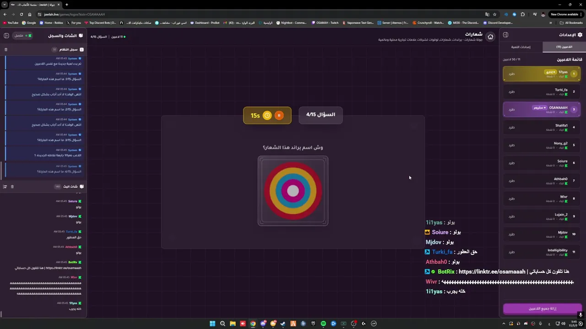Reload the browser page
586x329 pixels.
click(x=21, y=14)
